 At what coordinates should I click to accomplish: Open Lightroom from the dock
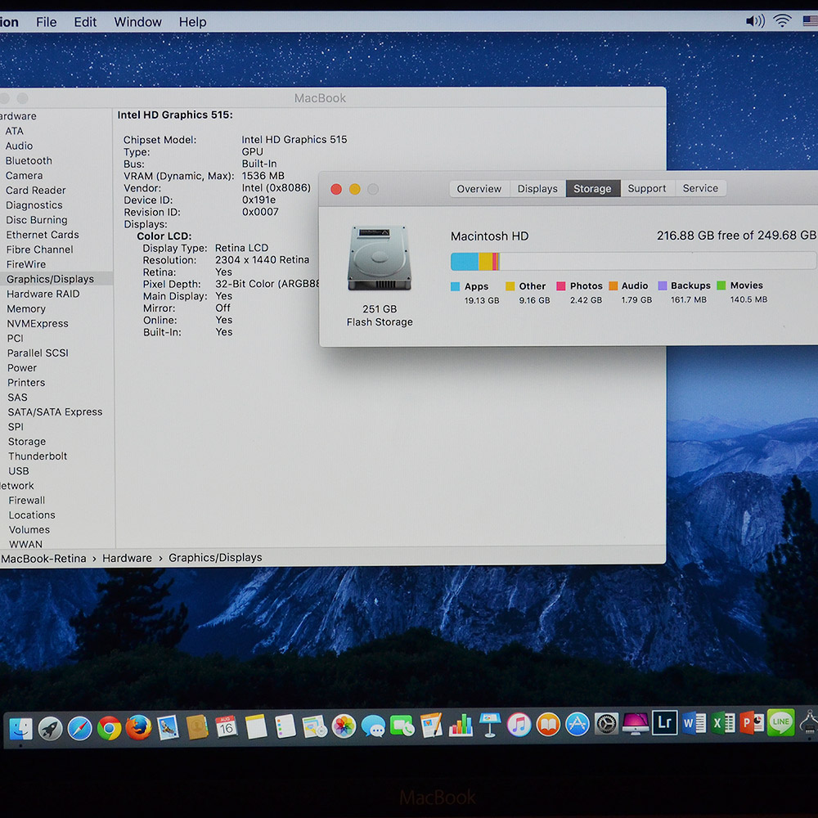click(x=664, y=723)
